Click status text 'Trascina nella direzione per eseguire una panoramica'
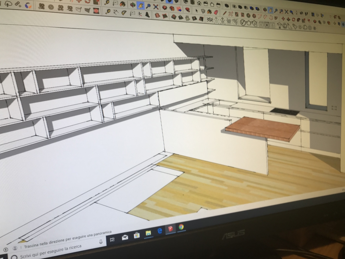 68,239
